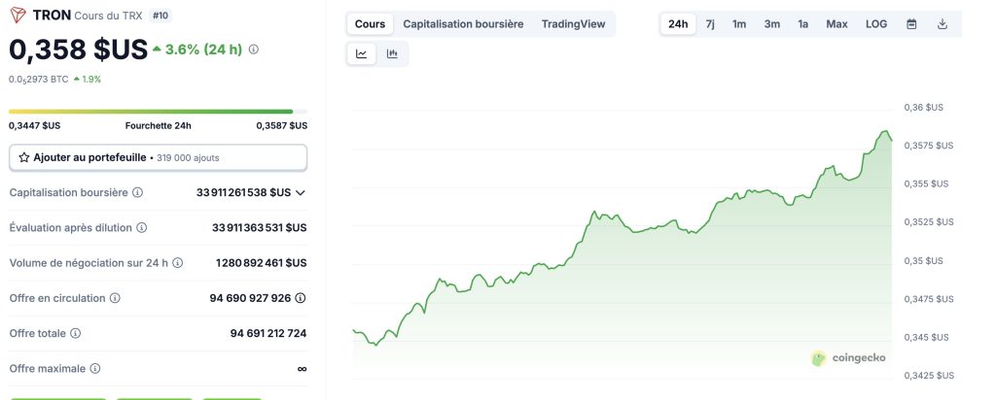Open the calendar date range picker
This screenshot has width=996, height=400.
pos(911,23)
